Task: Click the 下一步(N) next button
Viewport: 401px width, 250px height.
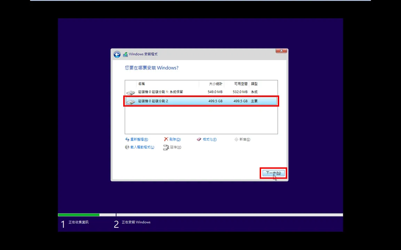Action: coord(273,173)
